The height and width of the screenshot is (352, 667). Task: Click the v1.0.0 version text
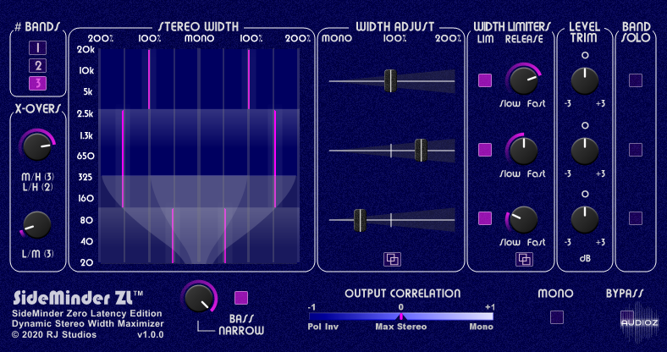point(150,334)
